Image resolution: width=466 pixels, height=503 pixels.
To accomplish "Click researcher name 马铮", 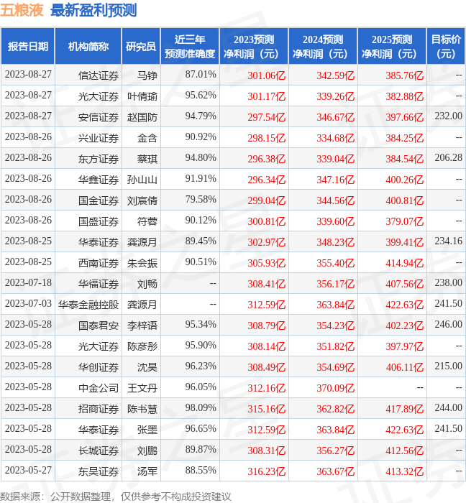I will pos(147,75).
